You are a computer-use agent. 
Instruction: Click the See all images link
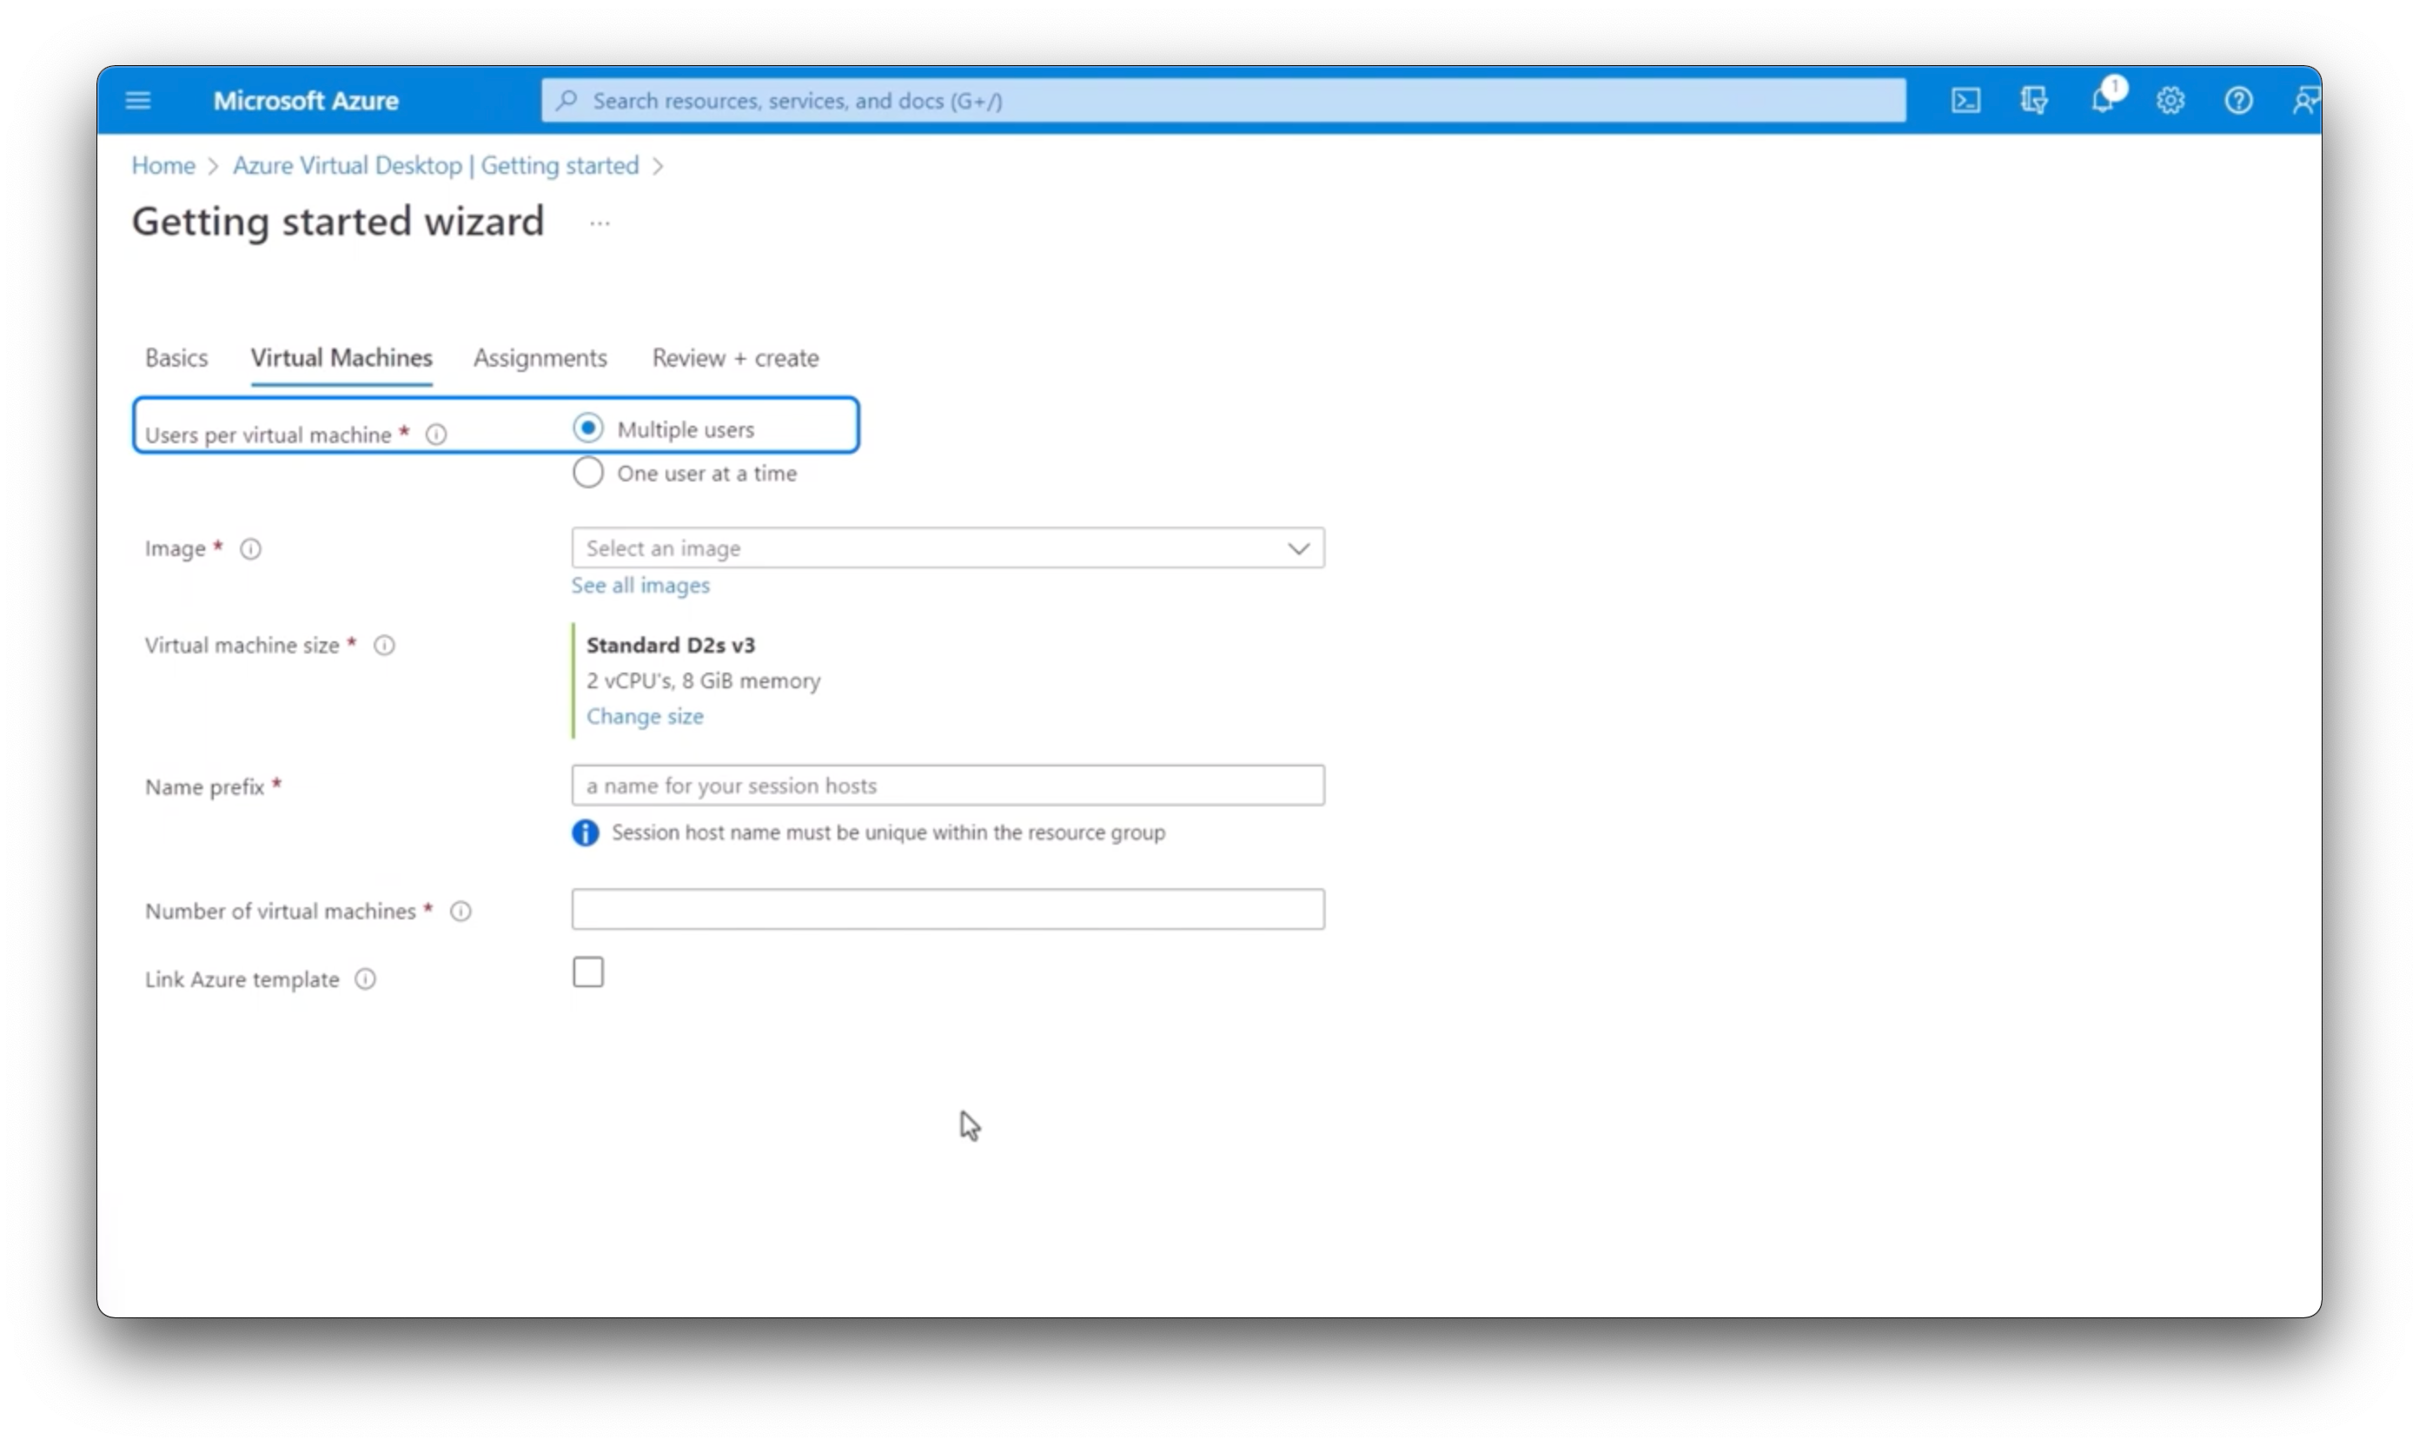pos(640,585)
